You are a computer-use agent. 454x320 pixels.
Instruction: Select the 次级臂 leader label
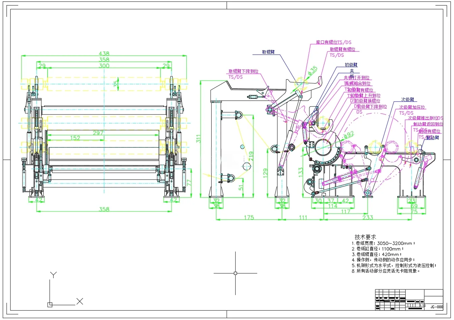407,99
